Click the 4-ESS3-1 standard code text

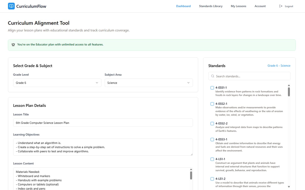pos(221,140)
